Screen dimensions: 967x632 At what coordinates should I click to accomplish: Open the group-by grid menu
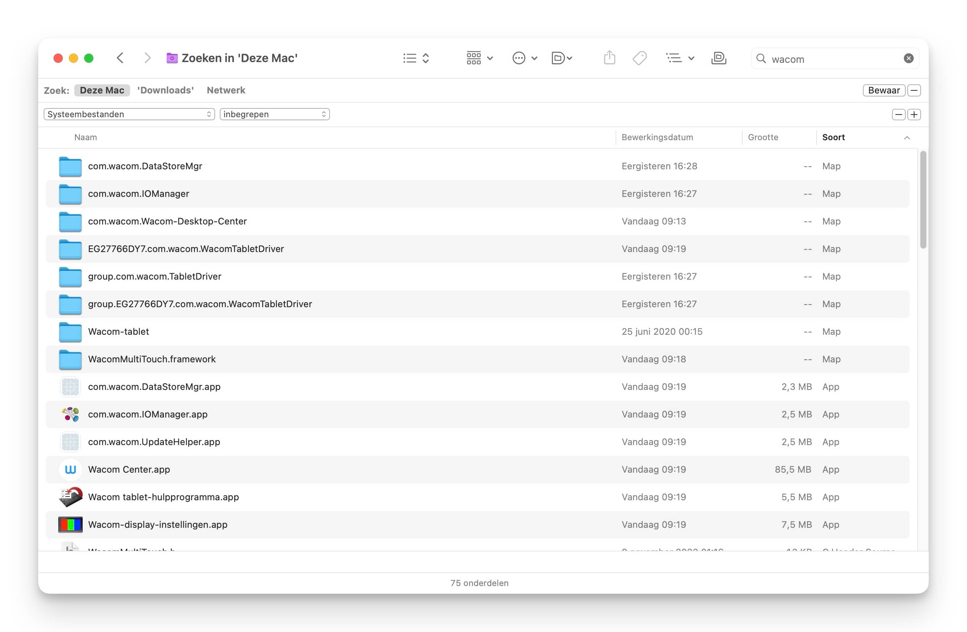[479, 58]
